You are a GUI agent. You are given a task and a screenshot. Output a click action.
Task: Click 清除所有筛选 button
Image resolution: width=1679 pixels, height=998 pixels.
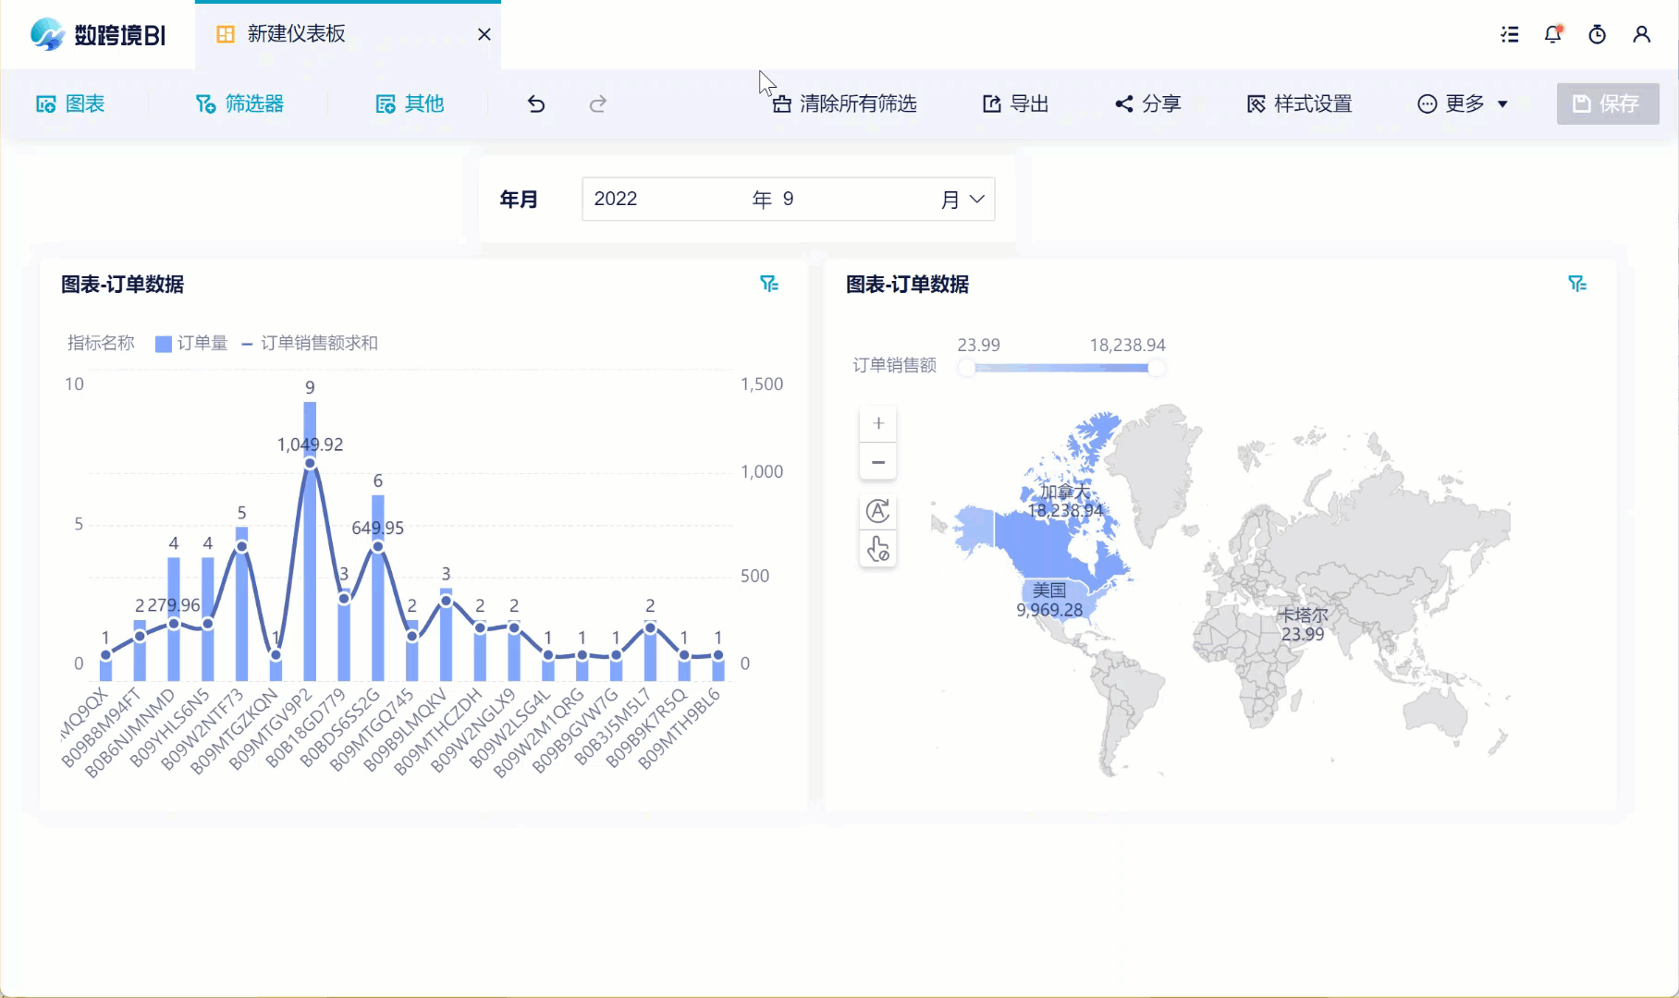[x=845, y=103]
